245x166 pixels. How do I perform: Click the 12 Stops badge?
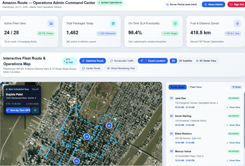[236, 87]
